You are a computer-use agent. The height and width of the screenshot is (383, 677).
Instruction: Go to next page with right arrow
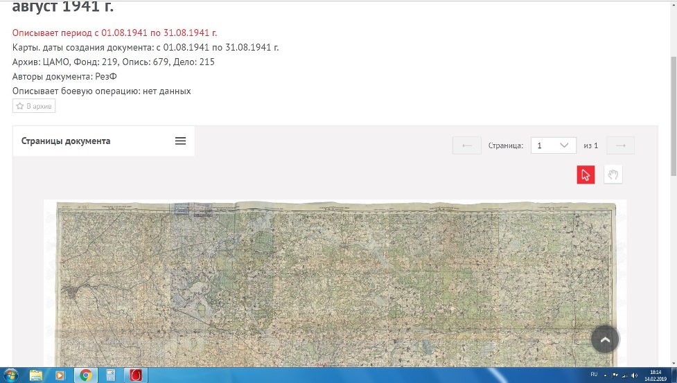pos(620,145)
